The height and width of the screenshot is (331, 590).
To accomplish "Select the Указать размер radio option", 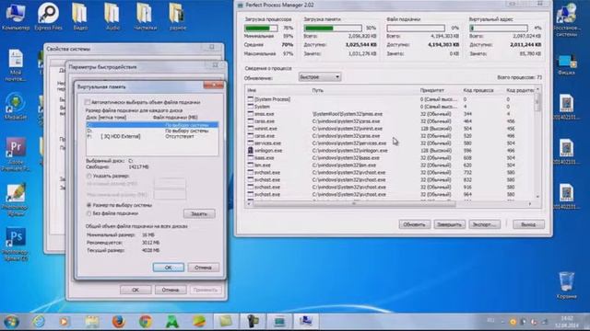I will [x=89, y=176].
